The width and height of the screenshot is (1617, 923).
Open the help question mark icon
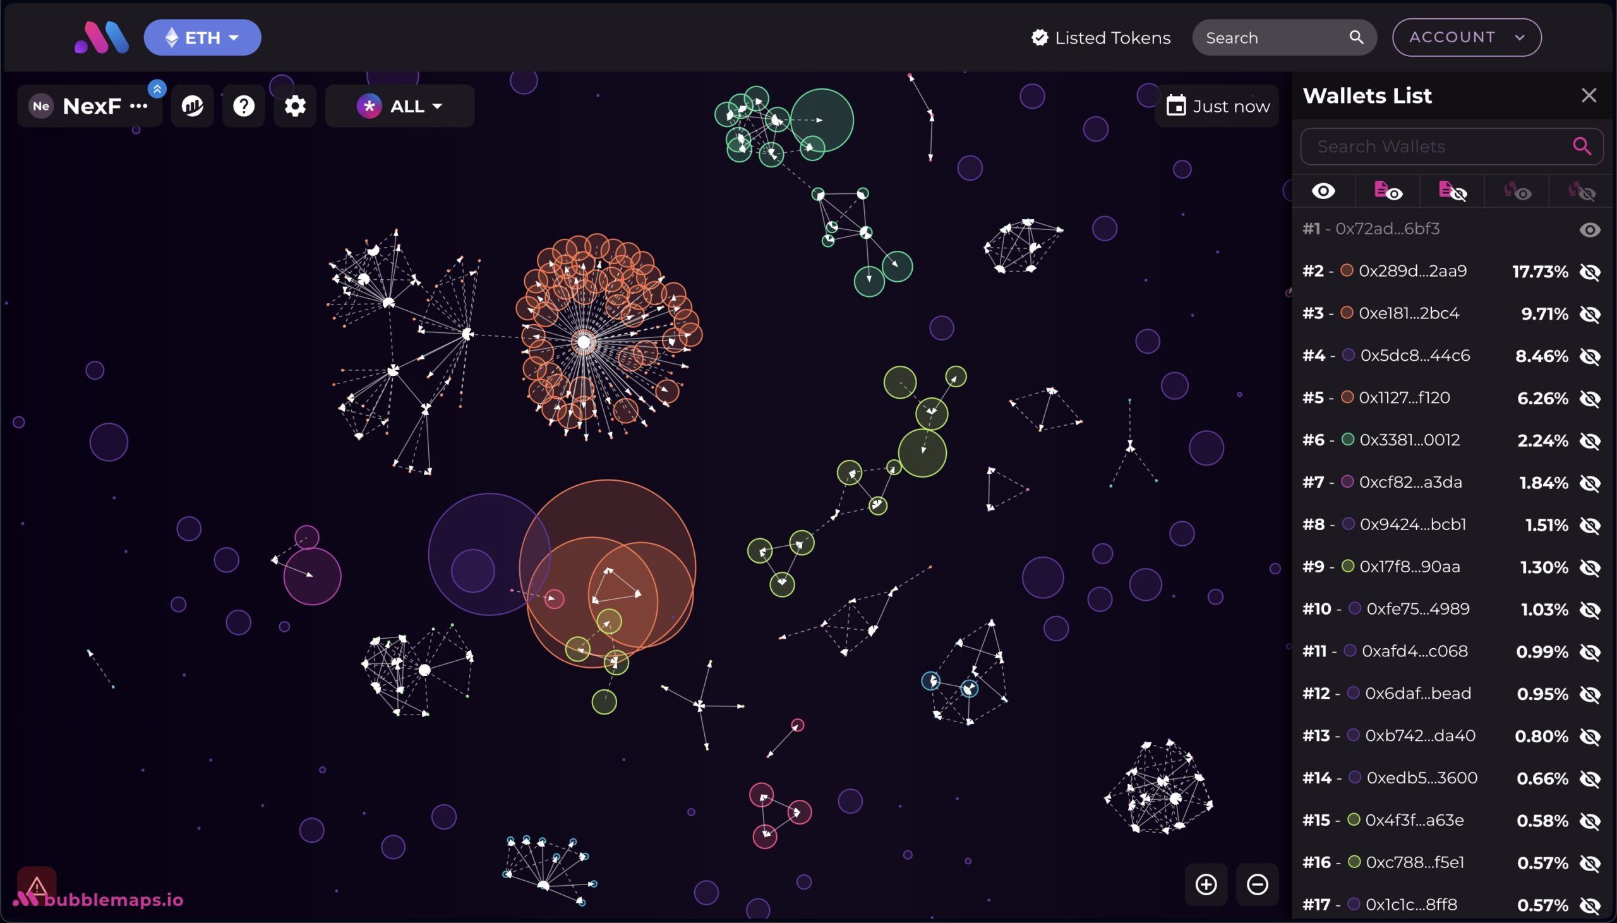point(244,106)
